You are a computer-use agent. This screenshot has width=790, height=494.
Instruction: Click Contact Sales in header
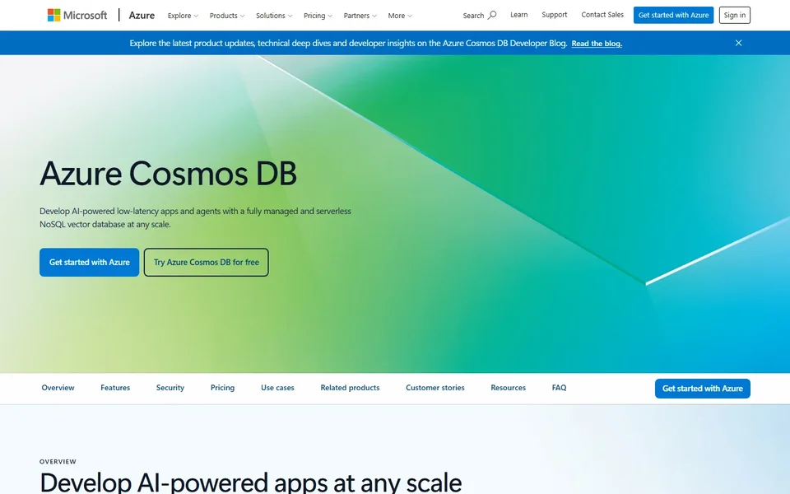click(602, 15)
